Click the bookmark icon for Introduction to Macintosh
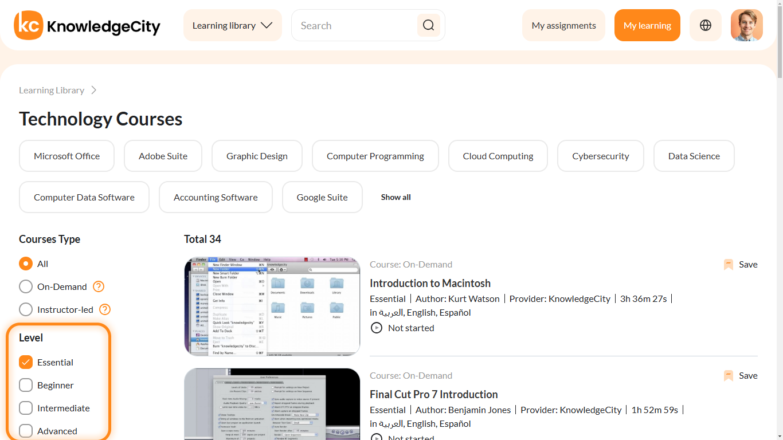Image resolution: width=783 pixels, height=440 pixels. [729, 265]
